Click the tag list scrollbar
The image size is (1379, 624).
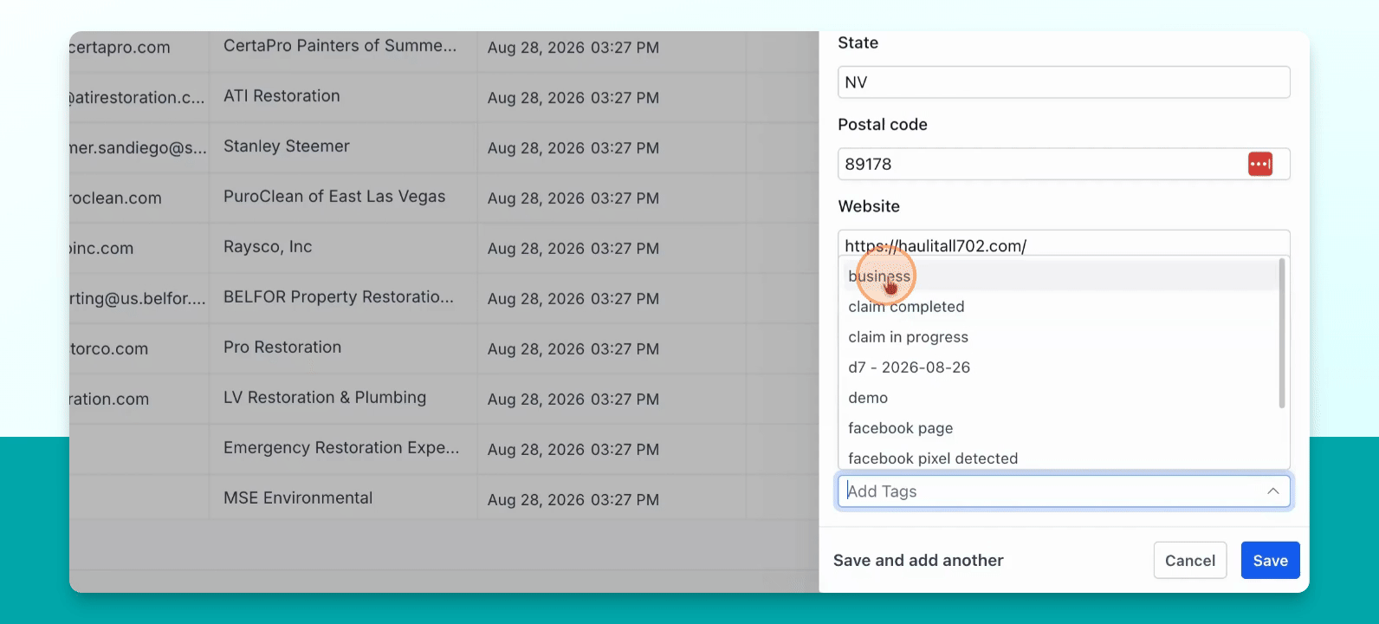click(1282, 334)
